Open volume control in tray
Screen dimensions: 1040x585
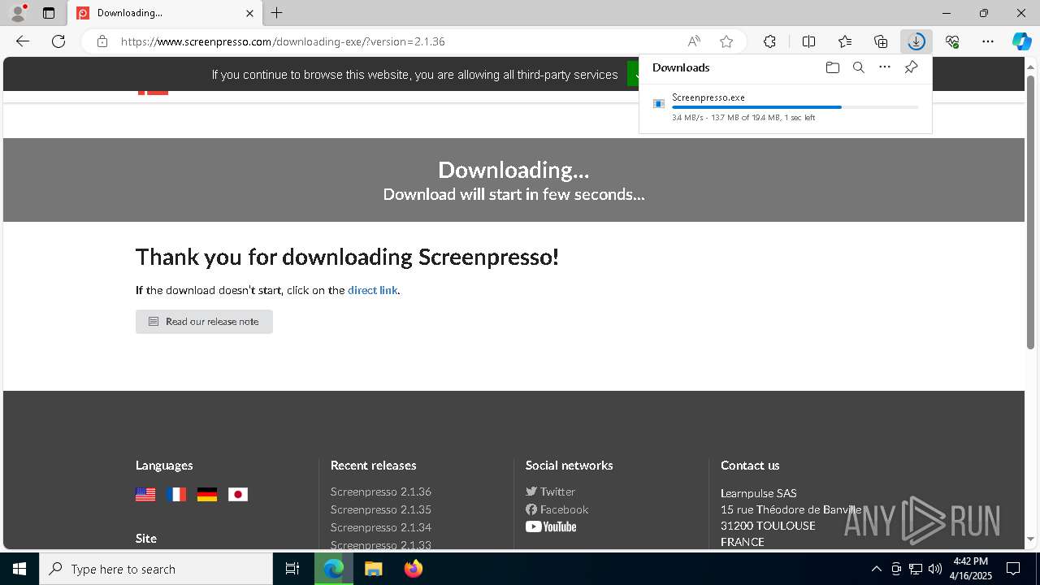(935, 569)
